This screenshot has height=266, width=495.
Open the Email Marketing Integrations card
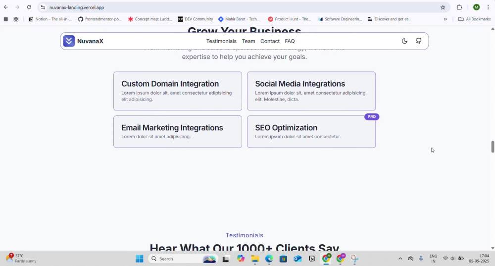point(178,131)
